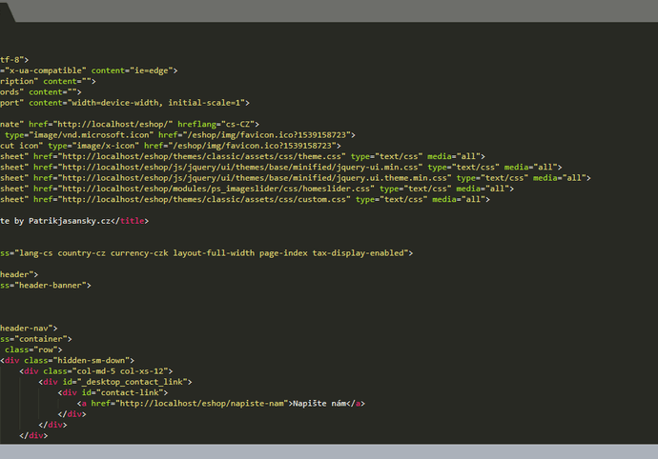Click the 'Napište nám' link text
This screenshot has width=658, height=459.
click(319, 404)
